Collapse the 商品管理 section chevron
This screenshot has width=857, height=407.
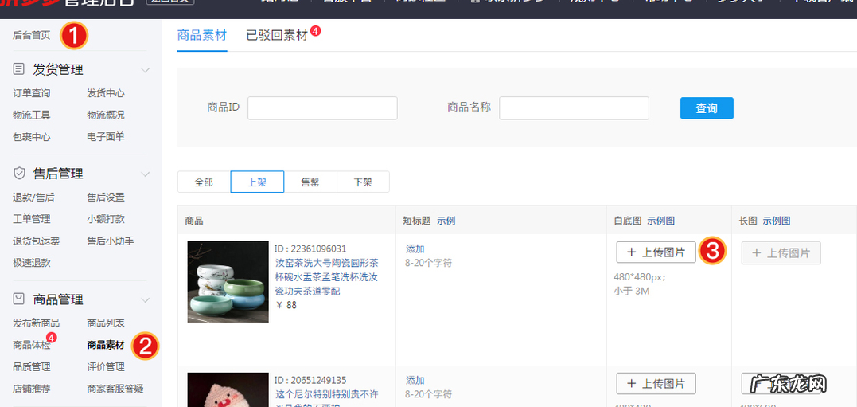(x=146, y=299)
